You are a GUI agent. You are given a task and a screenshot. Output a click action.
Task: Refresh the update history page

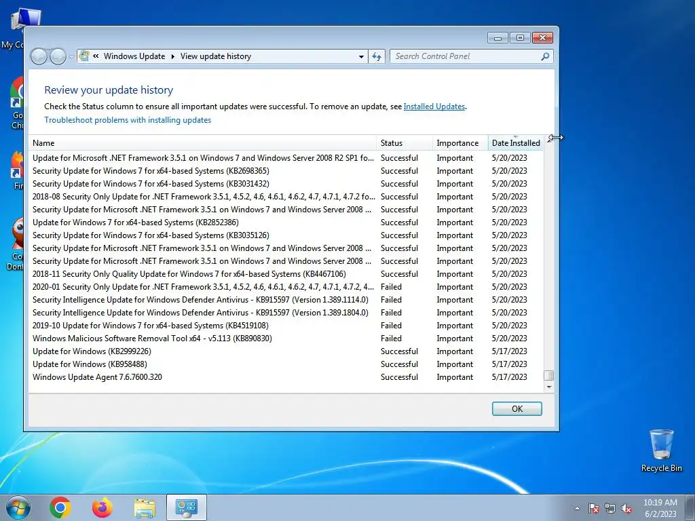(x=377, y=57)
